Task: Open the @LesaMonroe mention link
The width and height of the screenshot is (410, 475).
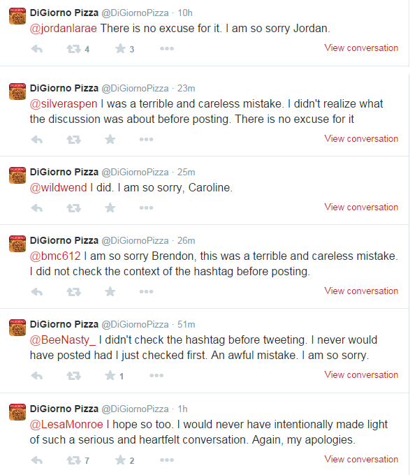Action: pyautogui.click(x=66, y=425)
